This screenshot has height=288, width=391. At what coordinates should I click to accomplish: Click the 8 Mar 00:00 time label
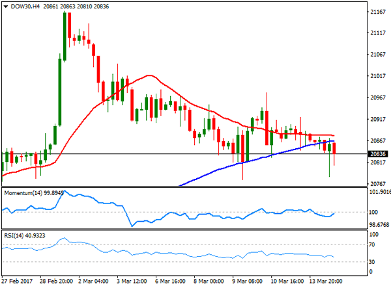point(209,281)
